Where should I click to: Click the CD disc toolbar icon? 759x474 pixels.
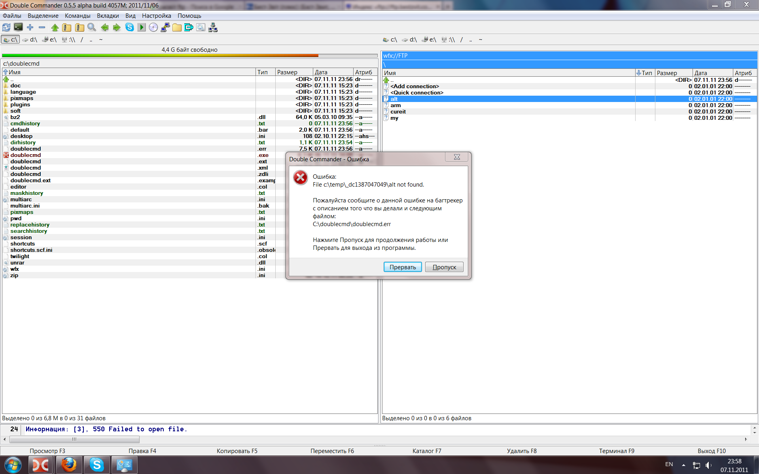(153, 27)
